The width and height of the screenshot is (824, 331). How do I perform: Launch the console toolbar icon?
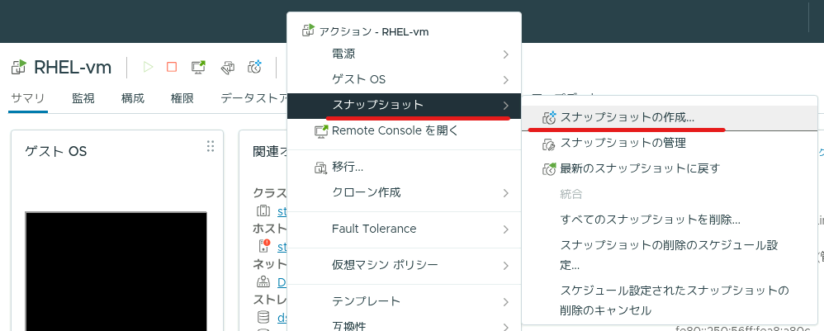pos(198,67)
